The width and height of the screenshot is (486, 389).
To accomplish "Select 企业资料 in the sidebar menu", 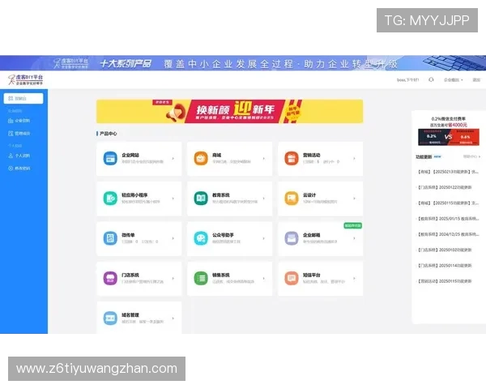I will [x=23, y=121].
